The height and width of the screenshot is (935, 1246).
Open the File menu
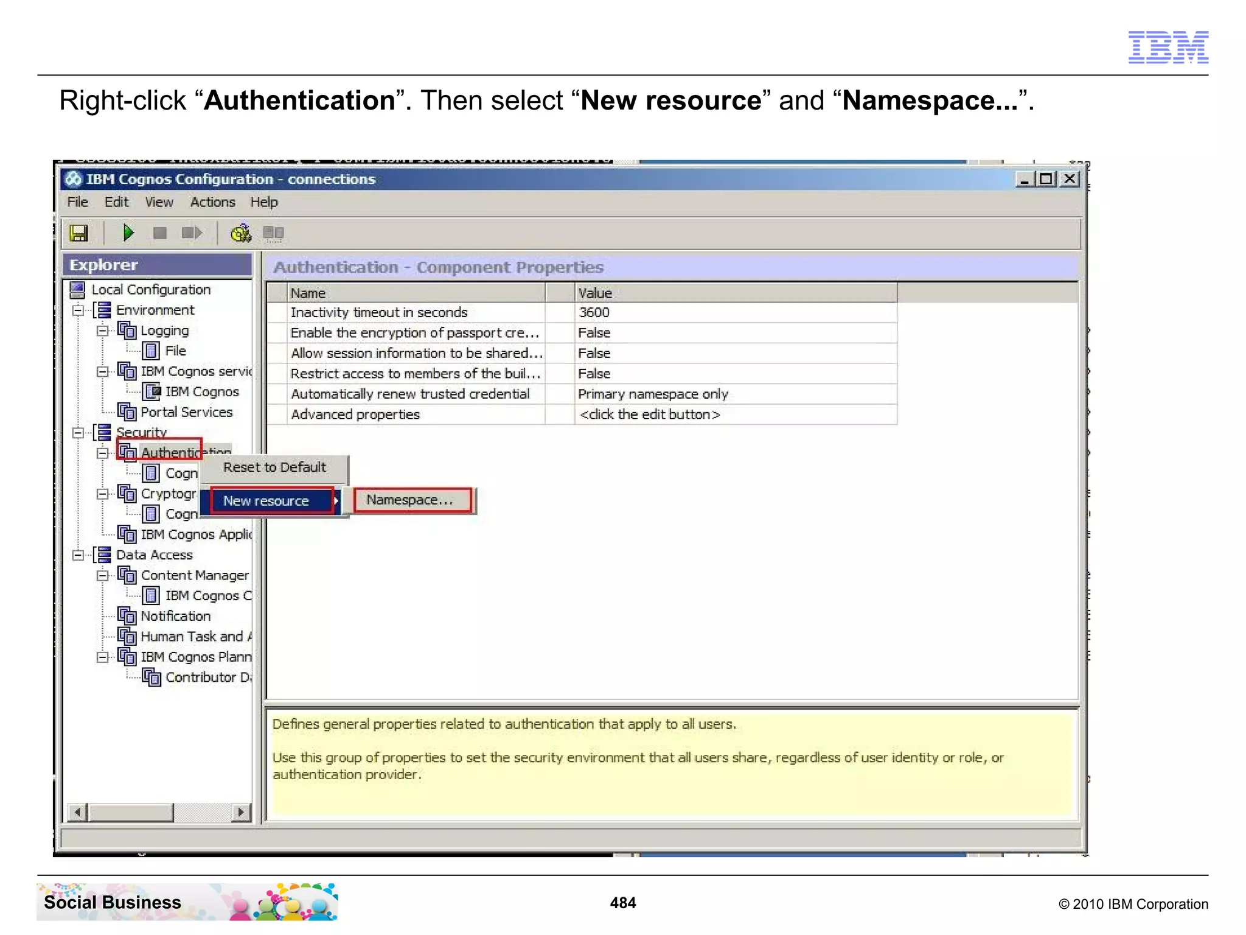coord(77,202)
